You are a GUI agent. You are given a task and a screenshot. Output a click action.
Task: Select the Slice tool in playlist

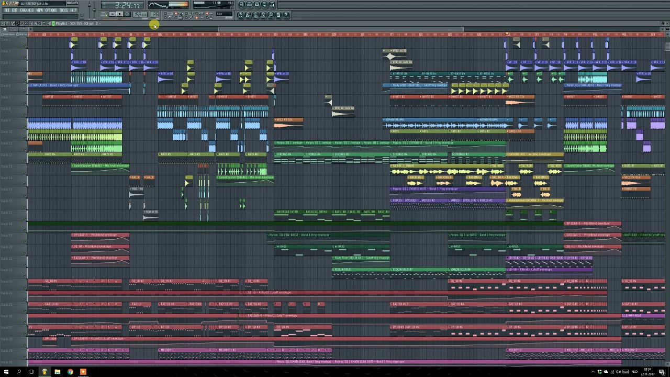coord(35,24)
